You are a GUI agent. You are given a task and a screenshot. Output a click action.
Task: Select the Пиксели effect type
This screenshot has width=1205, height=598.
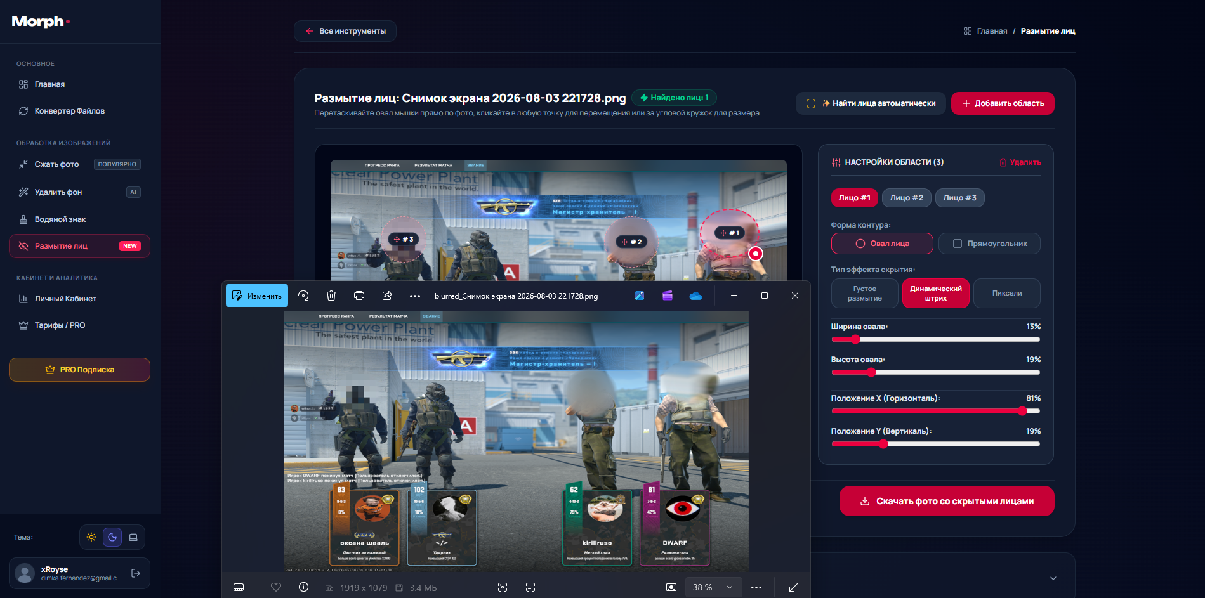1007,293
